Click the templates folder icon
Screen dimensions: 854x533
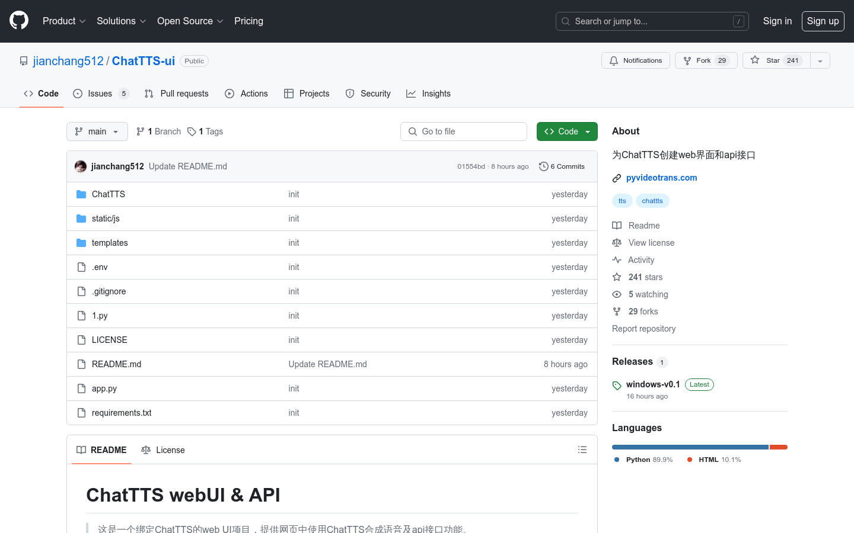click(x=81, y=243)
